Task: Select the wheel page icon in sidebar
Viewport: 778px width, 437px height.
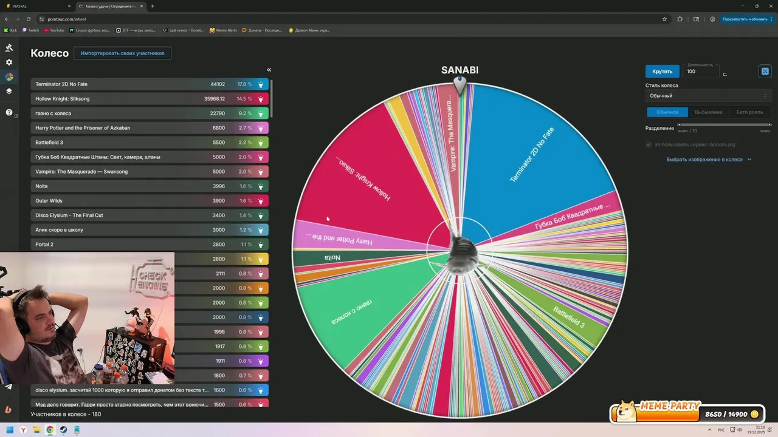Action: point(9,77)
